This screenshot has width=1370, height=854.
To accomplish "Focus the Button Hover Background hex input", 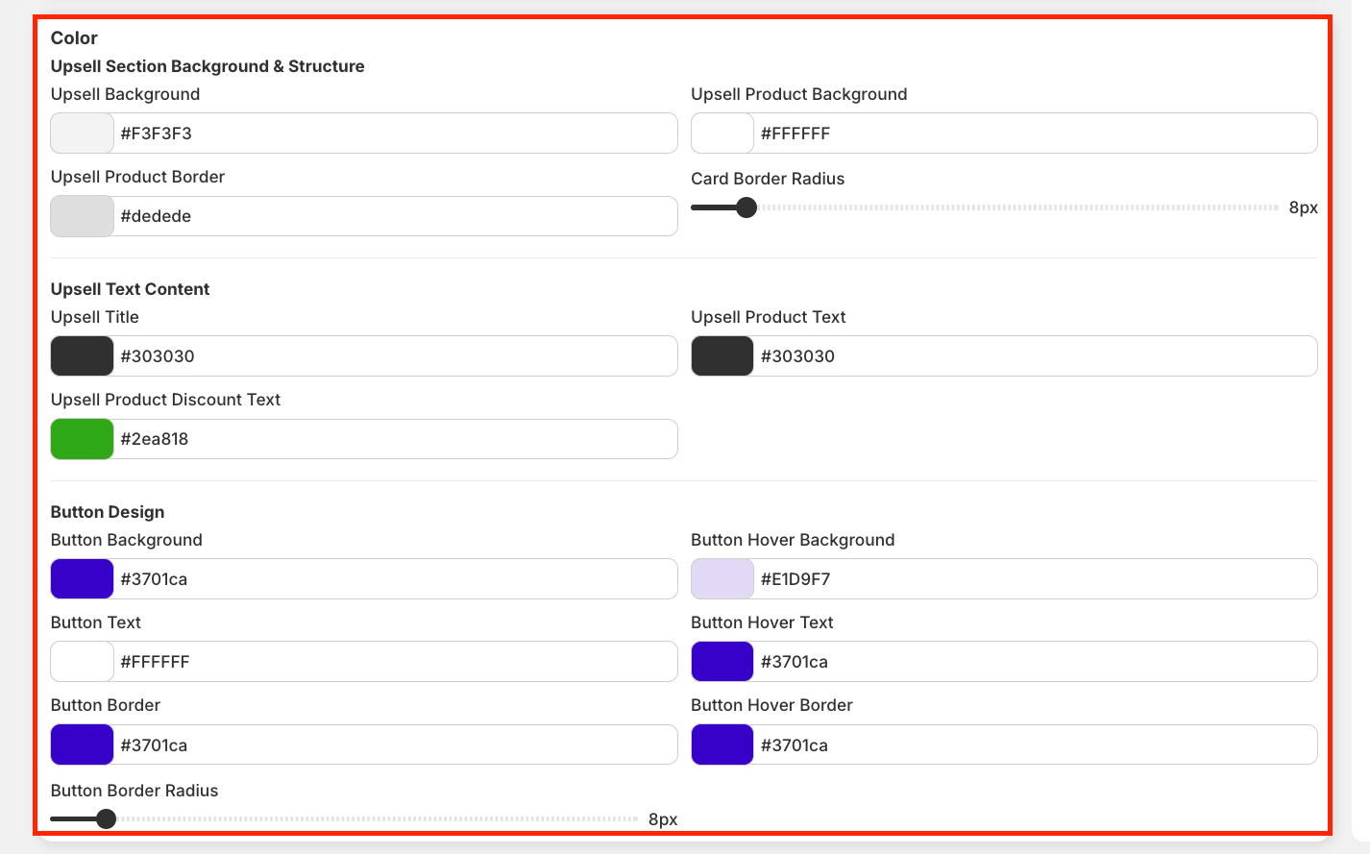I will pyautogui.click(x=1034, y=579).
